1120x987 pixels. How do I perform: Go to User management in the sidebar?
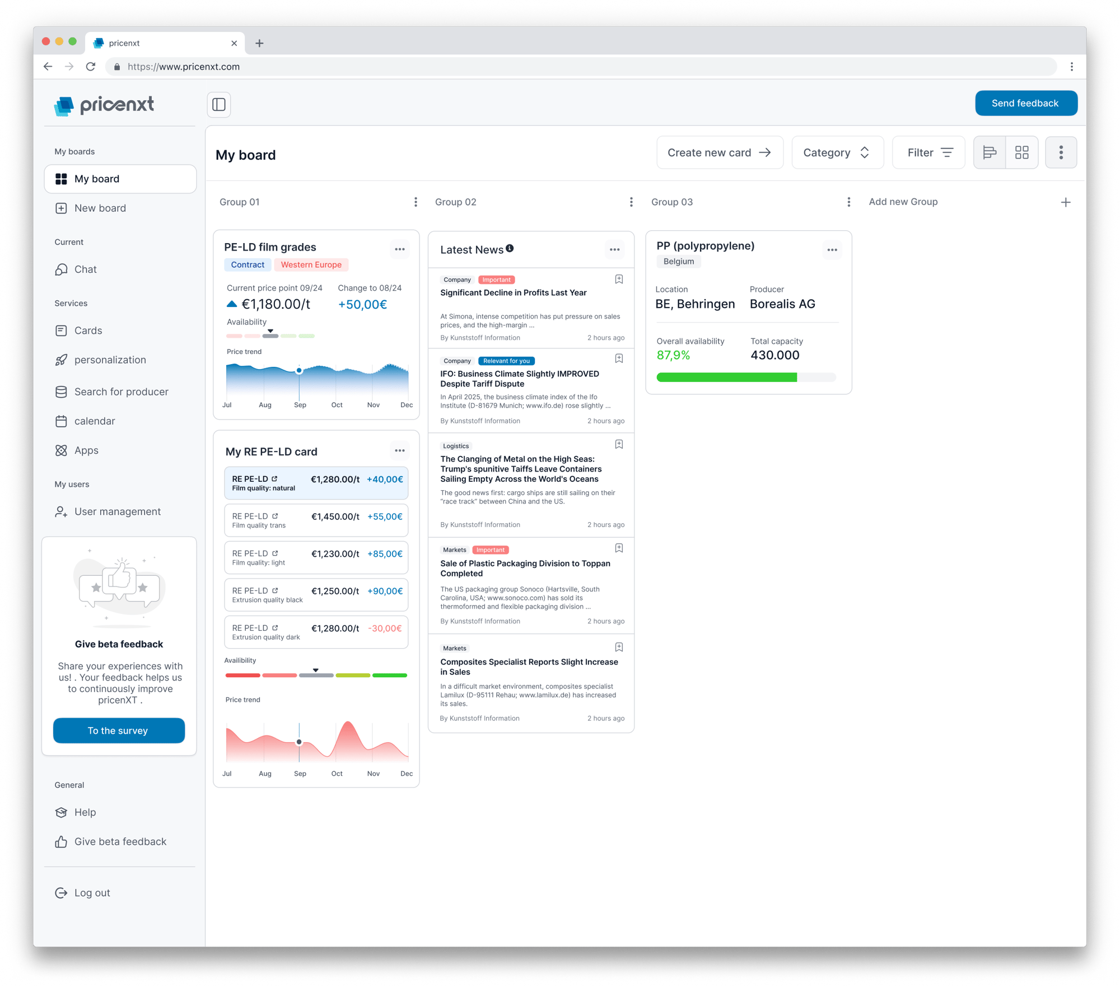pos(117,511)
